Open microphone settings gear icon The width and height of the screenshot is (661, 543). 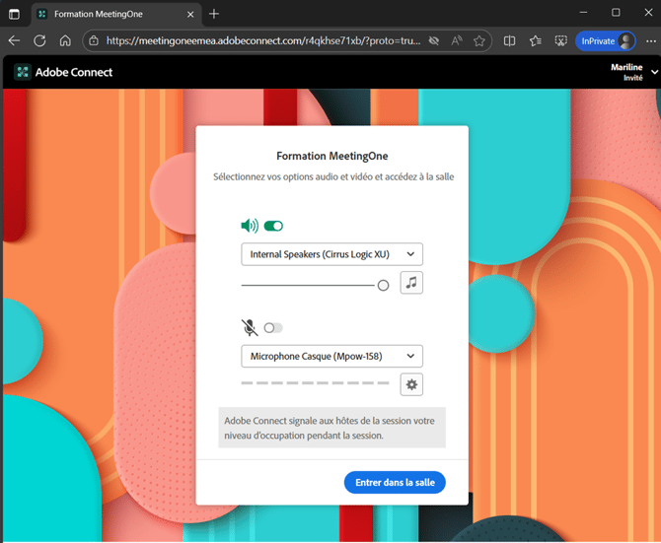click(x=411, y=384)
